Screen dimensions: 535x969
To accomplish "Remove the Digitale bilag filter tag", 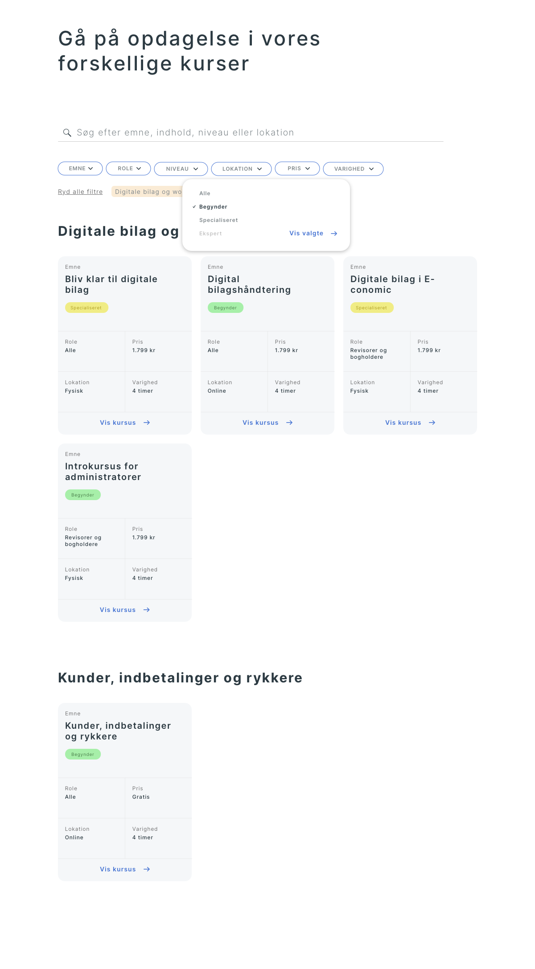I will pyautogui.click(x=147, y=192).
